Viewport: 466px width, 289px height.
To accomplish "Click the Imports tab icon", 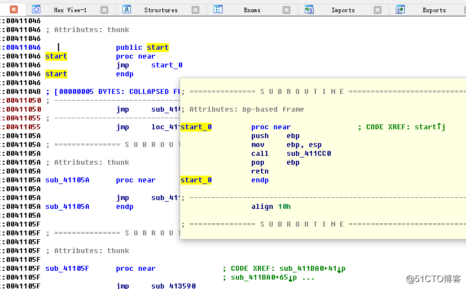I will click(x=309, y=10).
